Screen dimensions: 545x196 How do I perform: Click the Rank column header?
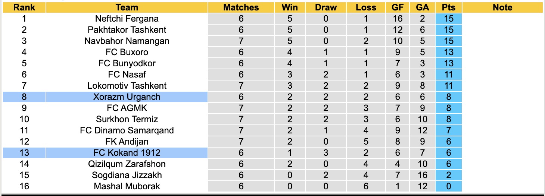point(24,7)
